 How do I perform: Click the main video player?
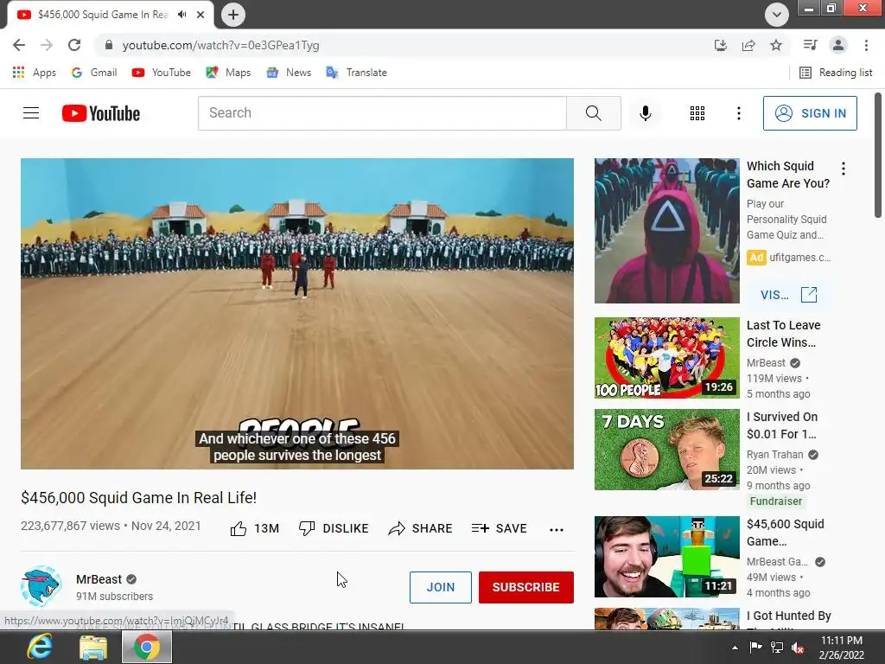click(x=297, y=313)
